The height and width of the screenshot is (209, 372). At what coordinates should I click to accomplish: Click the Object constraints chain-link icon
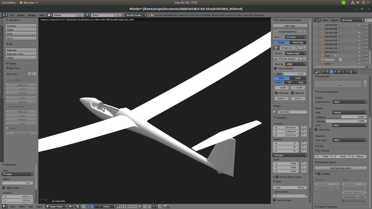tap(343, 72)
